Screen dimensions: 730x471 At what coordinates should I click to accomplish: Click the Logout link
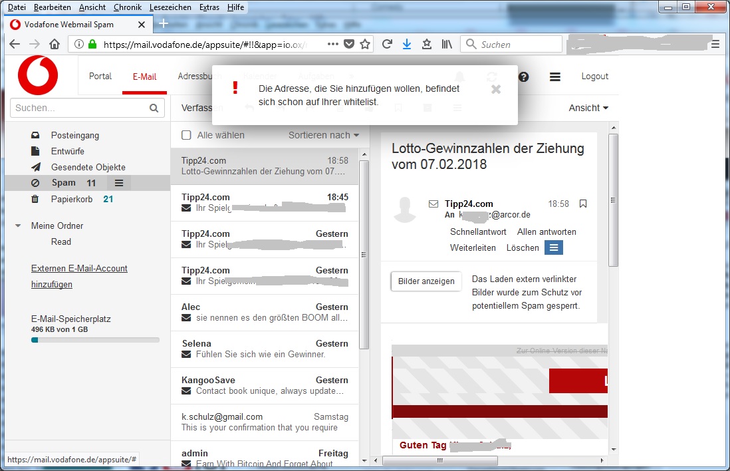pos(594,76)
